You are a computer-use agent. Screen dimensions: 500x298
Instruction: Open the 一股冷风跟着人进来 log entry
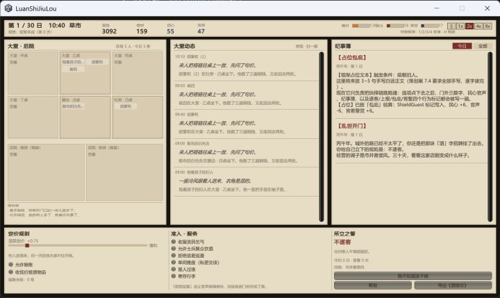coord(246,181)
